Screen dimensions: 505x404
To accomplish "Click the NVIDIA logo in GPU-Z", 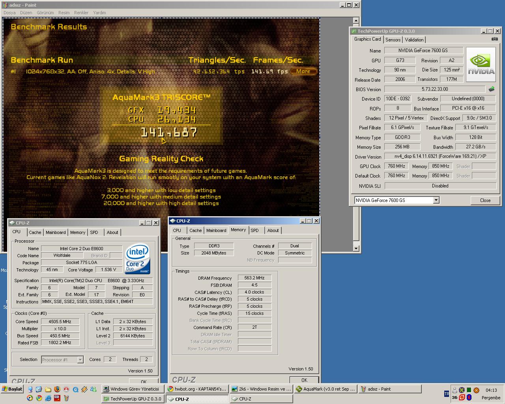I will (481, 65).
